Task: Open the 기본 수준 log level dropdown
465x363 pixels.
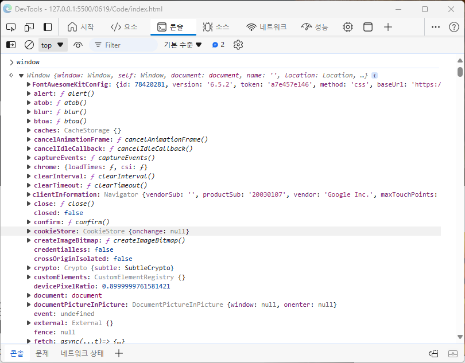Action: tap(183, 45)
